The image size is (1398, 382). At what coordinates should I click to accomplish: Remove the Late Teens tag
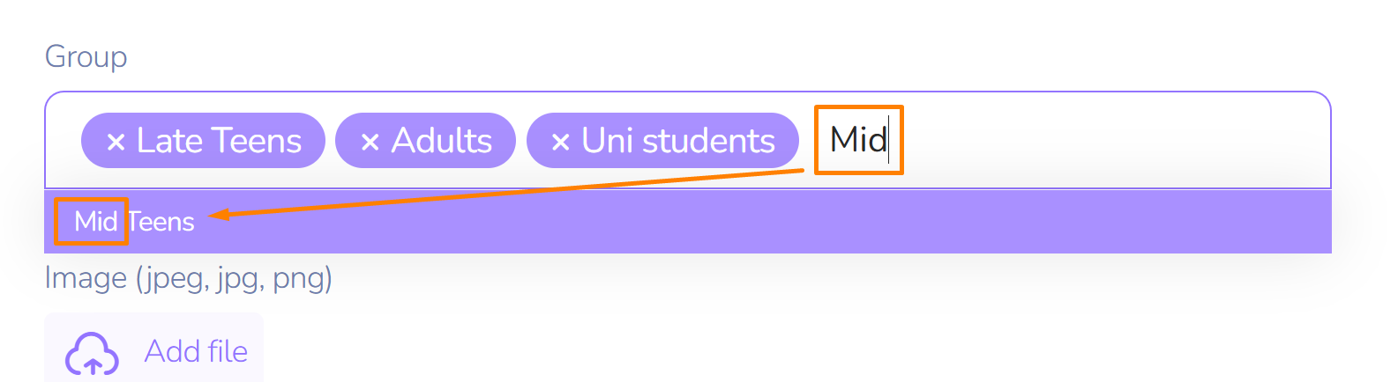[x=116, y=142]
